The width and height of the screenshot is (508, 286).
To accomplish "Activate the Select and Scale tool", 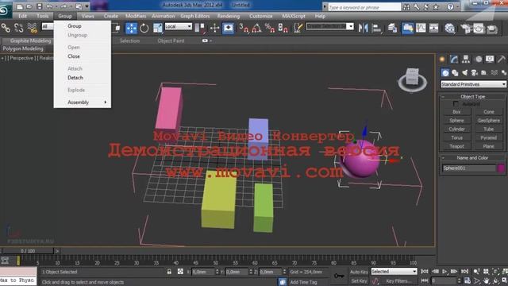I will [x=158, y=29].
